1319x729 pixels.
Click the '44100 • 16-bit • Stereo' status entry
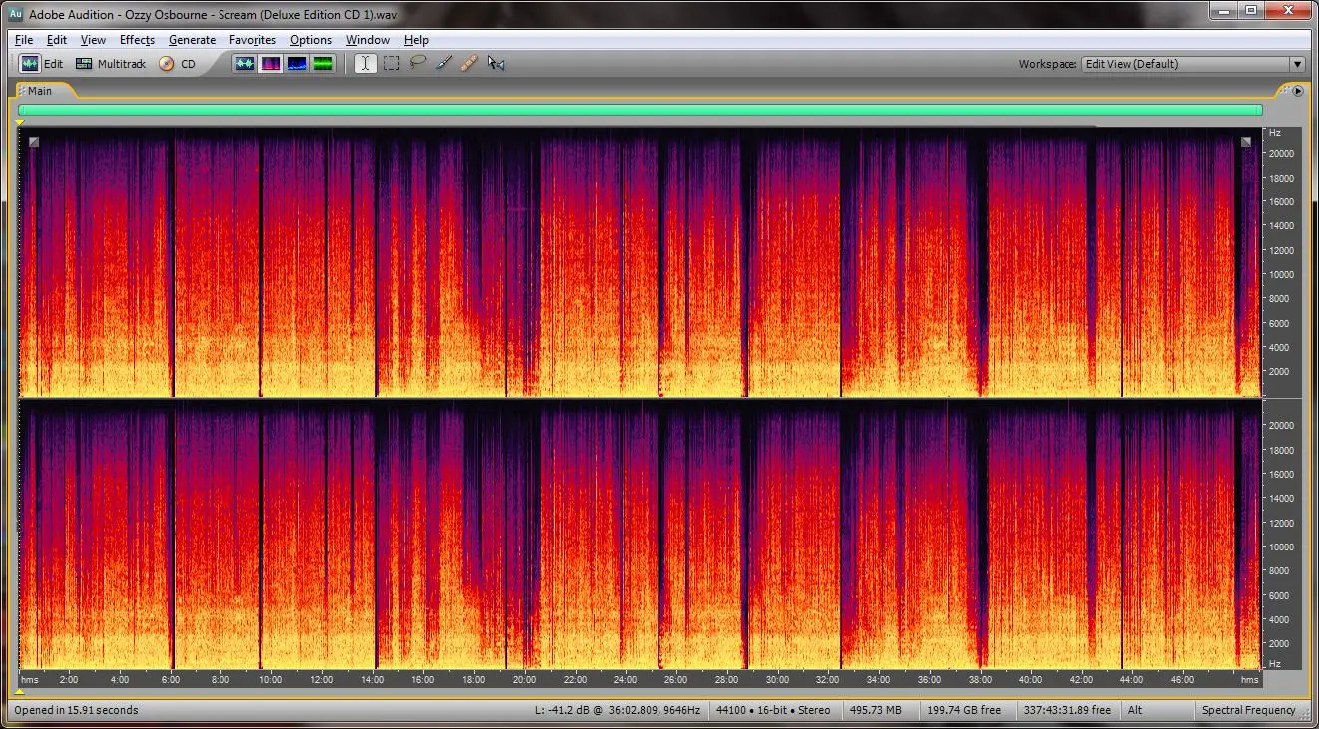tap(773, 710)
